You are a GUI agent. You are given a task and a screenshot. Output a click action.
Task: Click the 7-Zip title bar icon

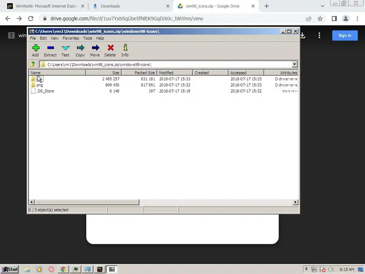32,31
